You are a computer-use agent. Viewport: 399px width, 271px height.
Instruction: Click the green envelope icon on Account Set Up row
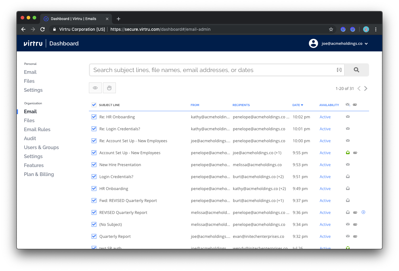[x=348, y=153]
